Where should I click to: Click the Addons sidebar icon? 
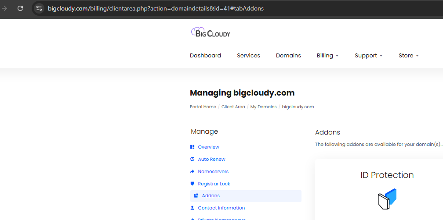tap(196, 195)
